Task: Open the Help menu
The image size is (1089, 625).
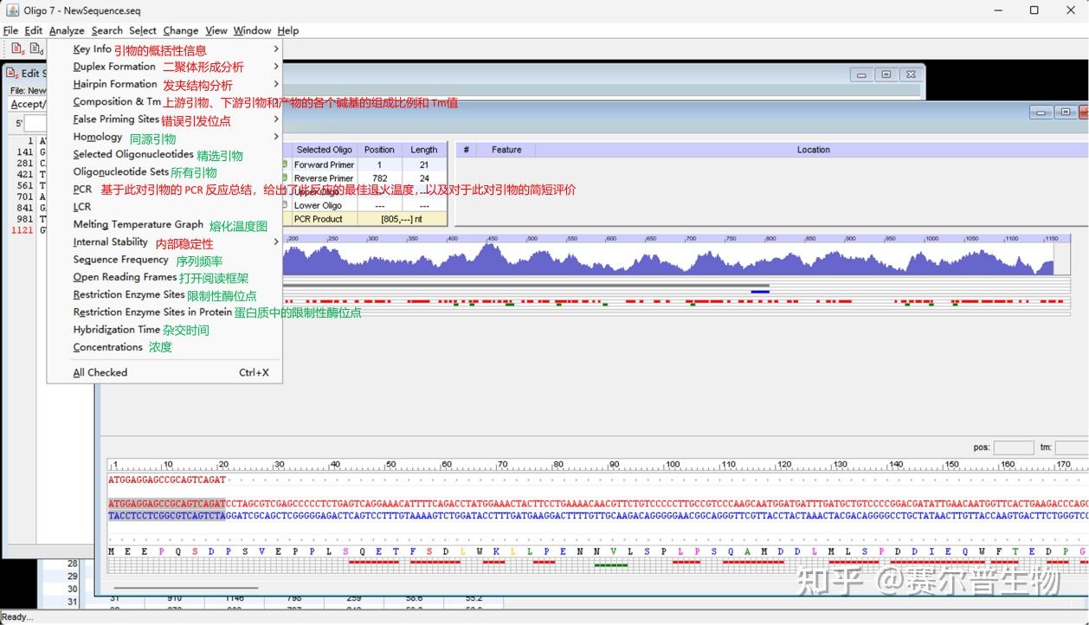Action: click(x=288, y=30)
